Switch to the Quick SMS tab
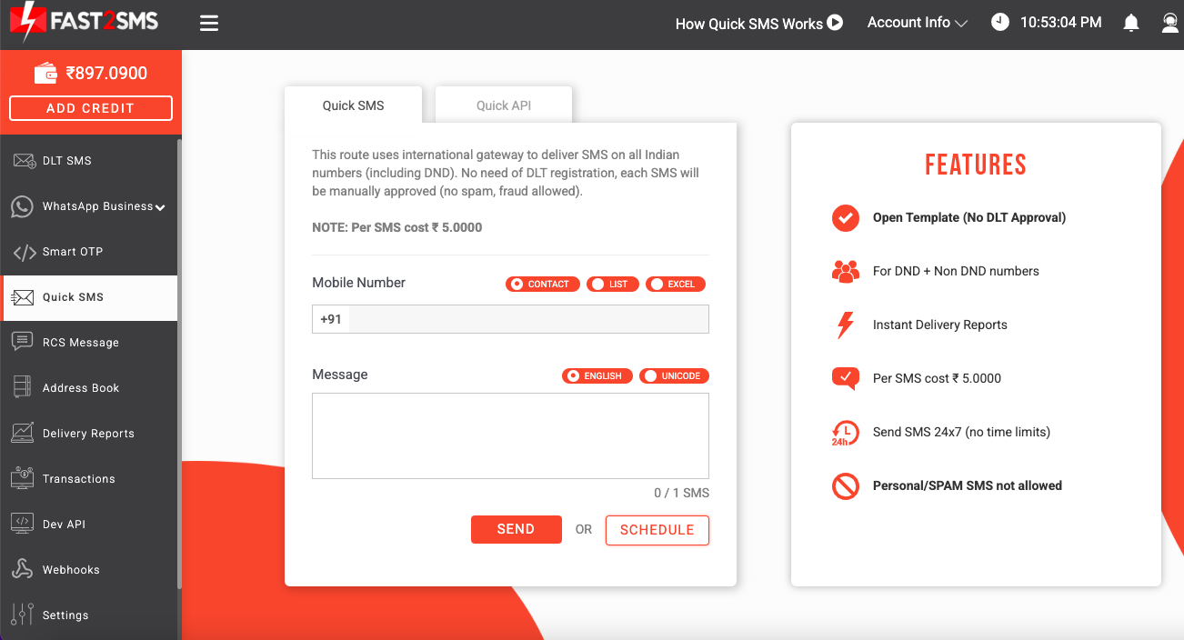Screen dimensions: 1184x640 [x=353, y=105]
